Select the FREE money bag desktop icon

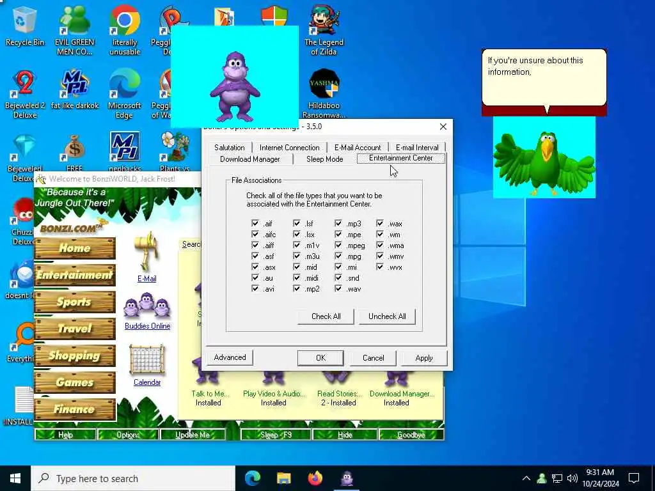click(x=75, y=152)
